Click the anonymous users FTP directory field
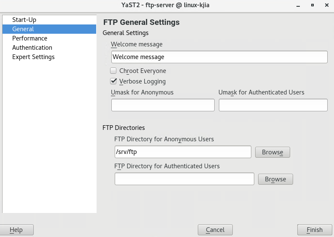The height and width of the screenshot is (237, 334). coord(183,152)
